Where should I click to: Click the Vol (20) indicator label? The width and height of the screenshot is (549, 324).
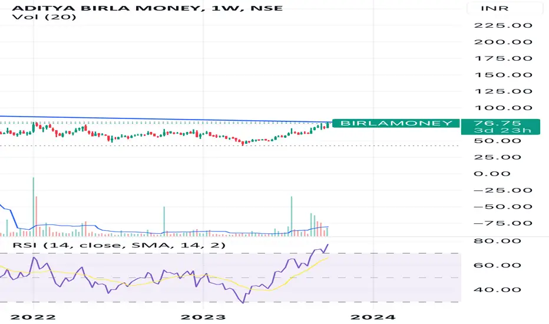[x=44, y=16]
